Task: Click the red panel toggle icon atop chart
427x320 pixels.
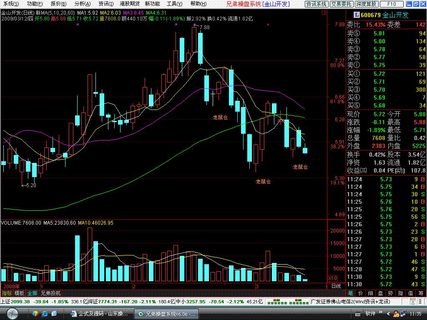Action: [x=324, y=12]
